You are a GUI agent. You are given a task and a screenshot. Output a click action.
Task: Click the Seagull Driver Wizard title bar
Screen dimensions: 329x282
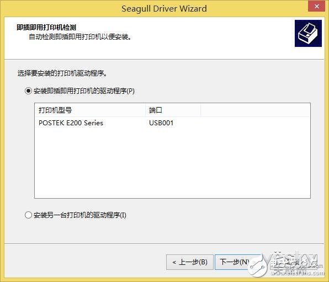(164, 9)
